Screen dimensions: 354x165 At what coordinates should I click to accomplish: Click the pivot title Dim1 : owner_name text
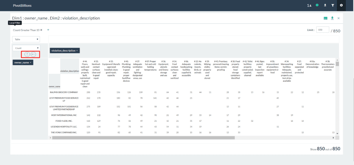pos(56,18)
